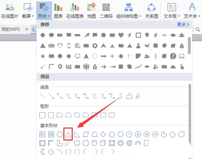Select the recommended question mark bubble shape
The width and height of the screenshot is (202, 159).
pos(173,56)
